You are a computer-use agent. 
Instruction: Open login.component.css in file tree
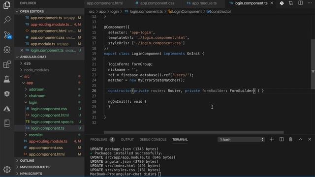(49, 109)
